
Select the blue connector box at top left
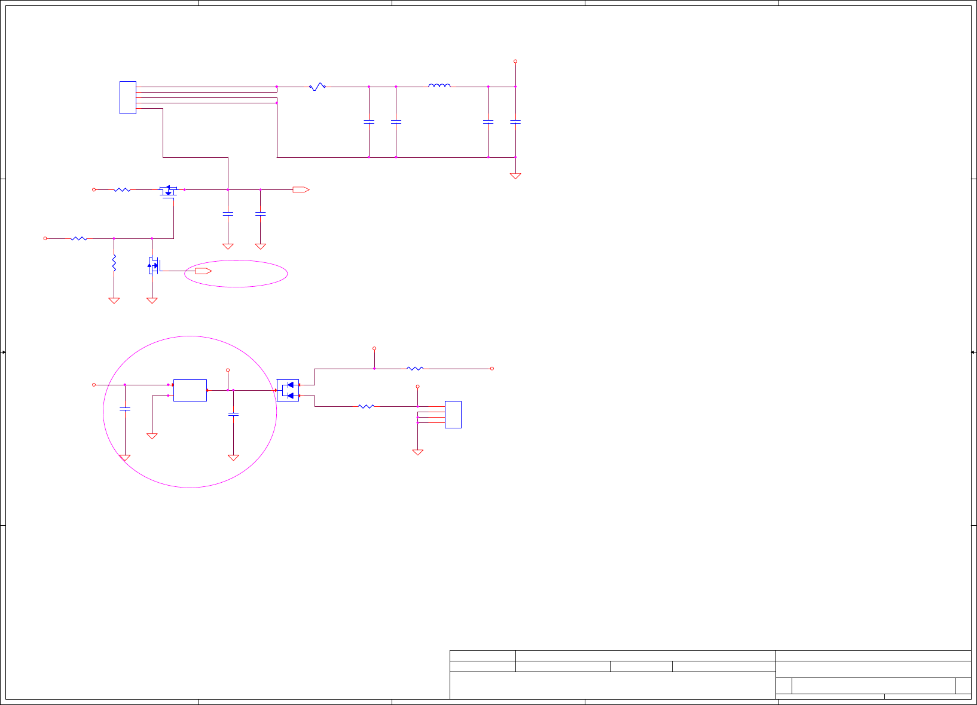point(128,97)
